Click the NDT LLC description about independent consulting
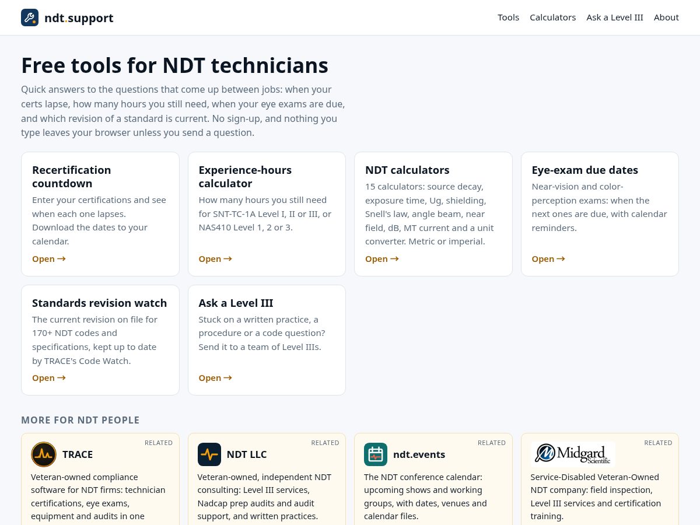The height and width of the screenshot is (525, 700). [265, 496]
